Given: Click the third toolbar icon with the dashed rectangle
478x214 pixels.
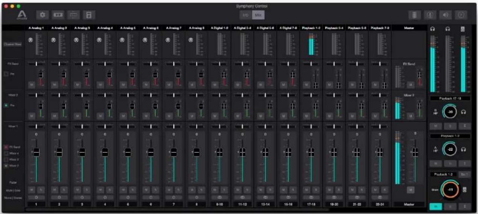Looking at the screenshot, I should 73,15.
